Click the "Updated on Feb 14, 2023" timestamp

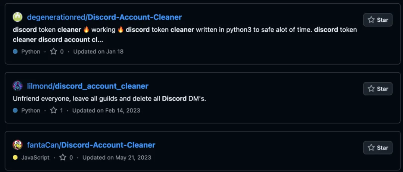106,111
